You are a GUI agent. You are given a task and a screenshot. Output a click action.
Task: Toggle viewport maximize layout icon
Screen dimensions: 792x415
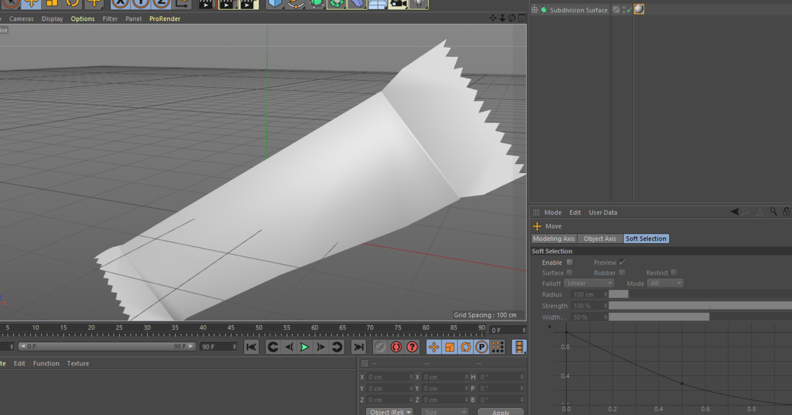point(522,18)
